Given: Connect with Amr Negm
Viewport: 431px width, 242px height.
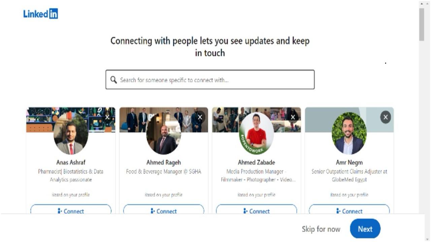Looking at the screenshot, I should point(349,209).
